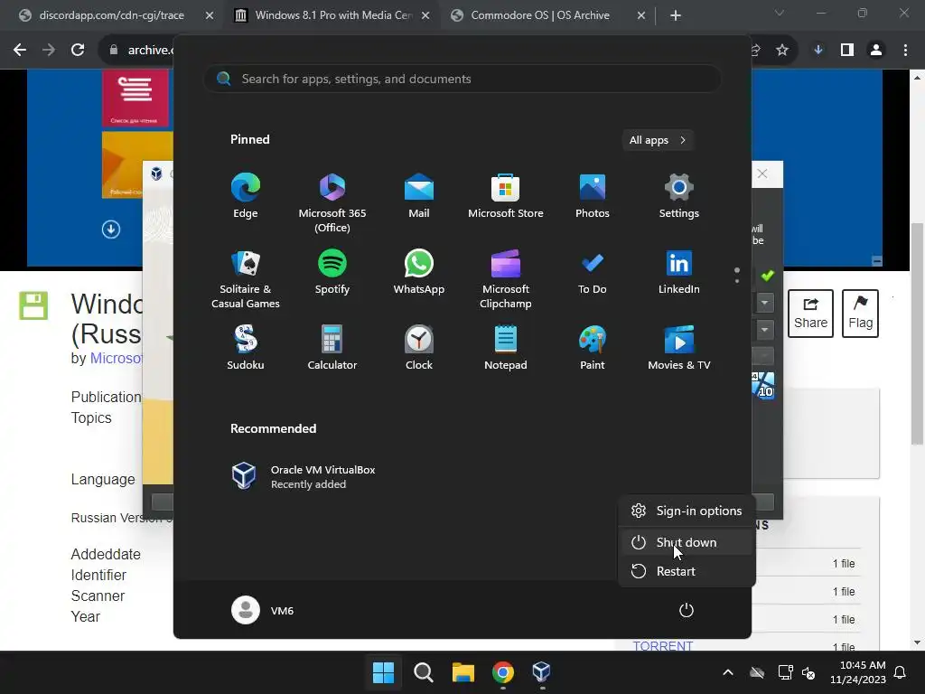The height and width of the screenshot is (694, 925).
Task: Click the download arrow below the image carousel
Action: 111,229
